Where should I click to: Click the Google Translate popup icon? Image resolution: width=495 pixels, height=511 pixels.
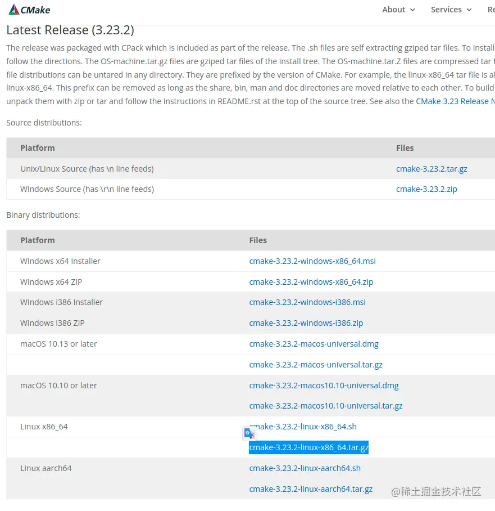[249, 434]
